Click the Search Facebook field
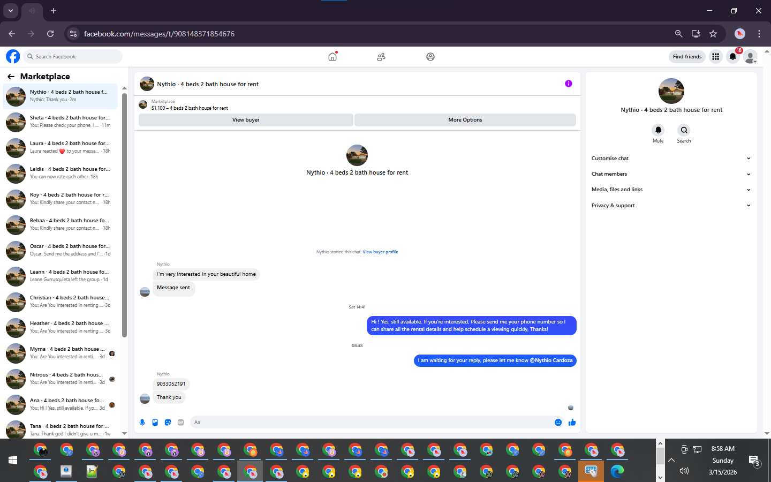The width and height of the screenshot is (771, 482). tap(73, 56)
